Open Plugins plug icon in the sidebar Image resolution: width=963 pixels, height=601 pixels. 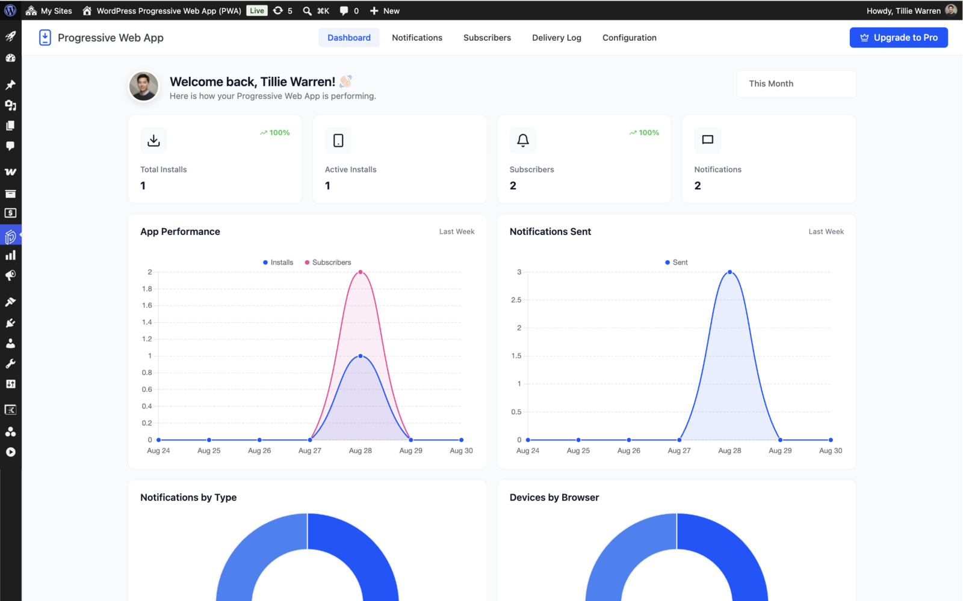click(x=10, y=323)
